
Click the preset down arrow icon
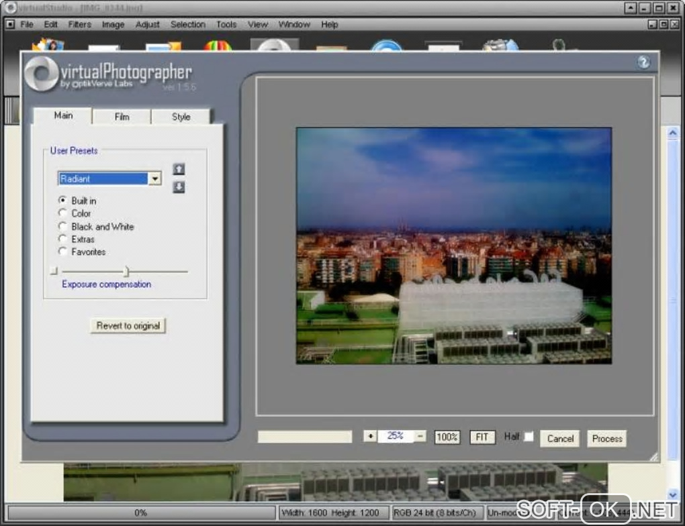tap(179, 187)
